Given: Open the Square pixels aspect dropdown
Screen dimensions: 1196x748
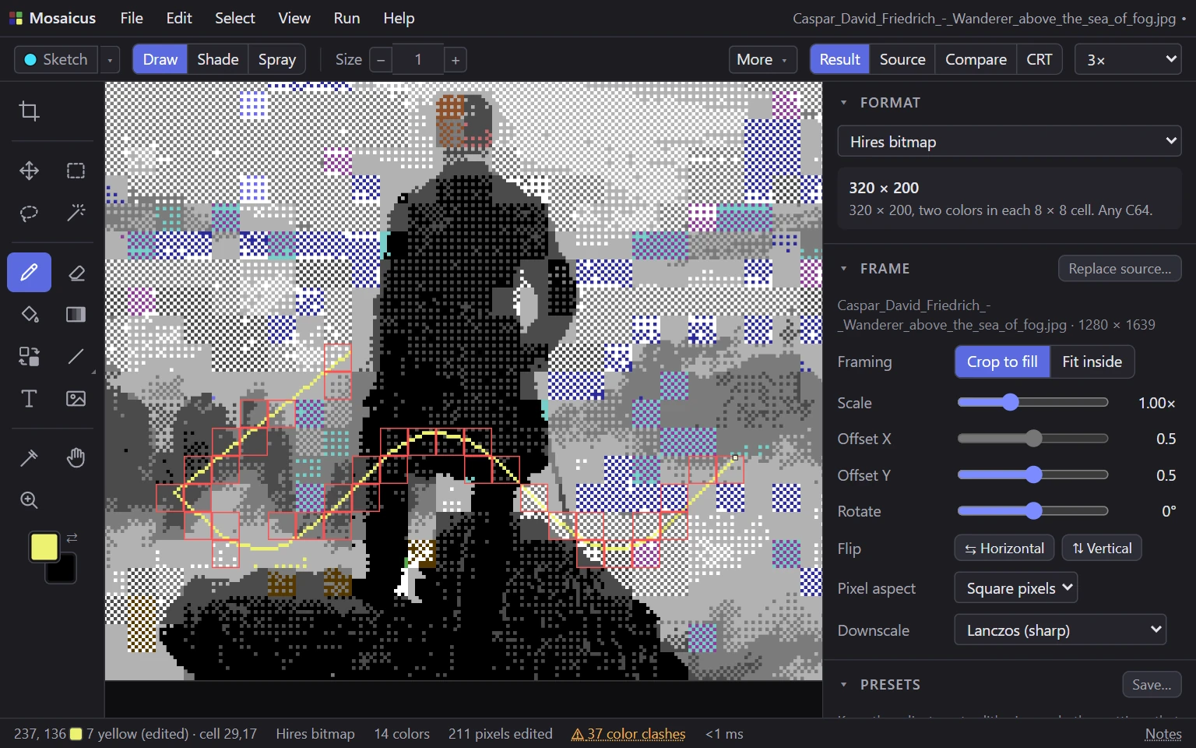Looking at the screenshot, I should (1016, 587).
